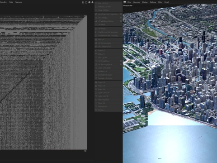Viewport: 217px width, 163px height.
Task: Choose the plain UV Weld entry
Action: tap(108, 24)
